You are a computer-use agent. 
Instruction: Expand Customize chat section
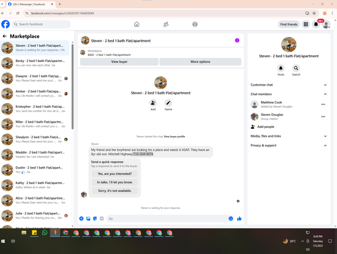pyautogui.click(x=288, y=85)
